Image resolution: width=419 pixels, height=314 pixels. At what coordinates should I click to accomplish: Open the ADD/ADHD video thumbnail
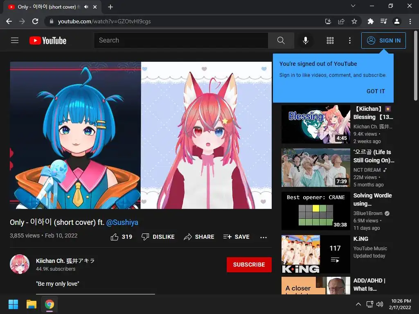tap(315, 286)
